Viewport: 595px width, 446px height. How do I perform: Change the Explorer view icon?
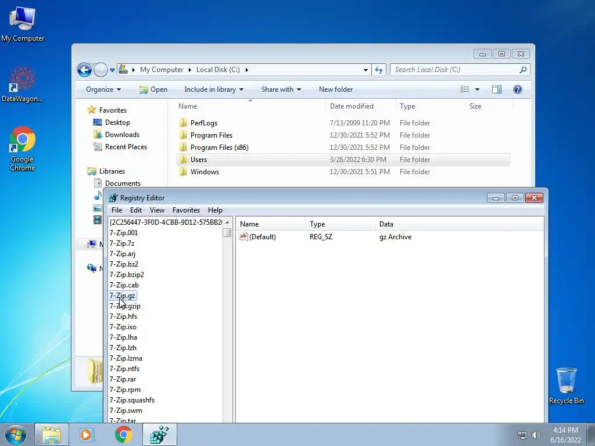[464, 89]
